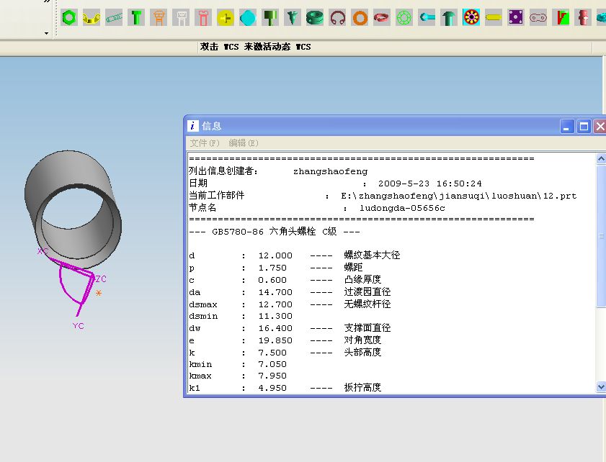606x462 pixels.
Task: Click the p value '1.750'
Action: (272, 268)
